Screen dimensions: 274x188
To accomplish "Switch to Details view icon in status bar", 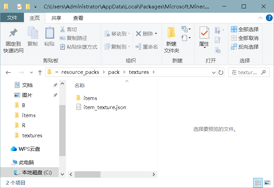I will 258,183.
